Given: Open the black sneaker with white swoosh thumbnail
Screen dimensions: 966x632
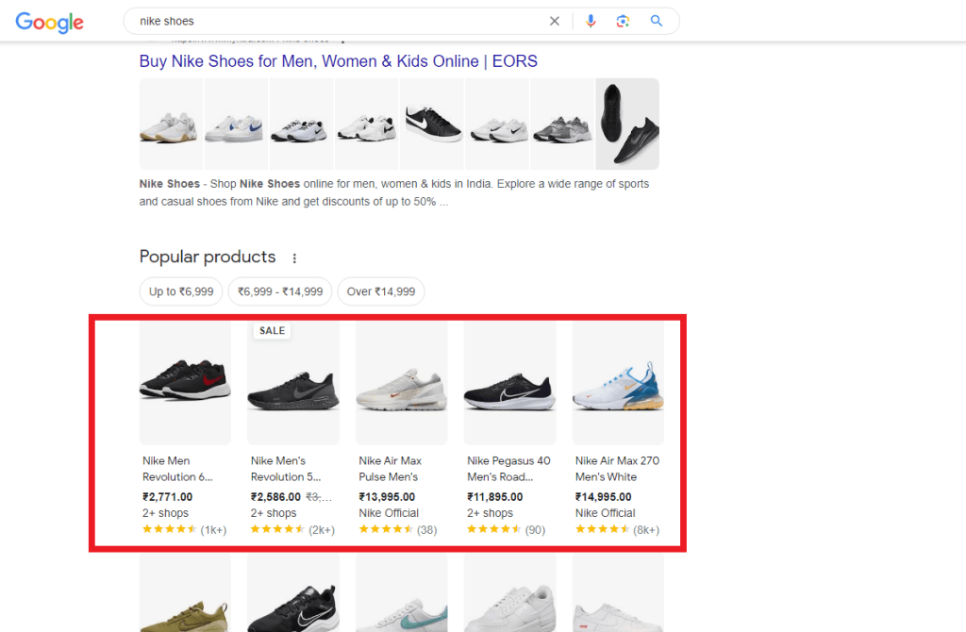Looking at the screenshot, I should [432, 124].
